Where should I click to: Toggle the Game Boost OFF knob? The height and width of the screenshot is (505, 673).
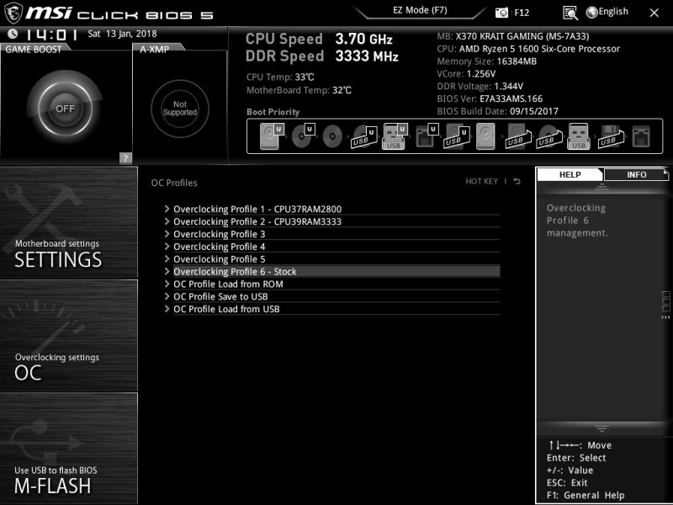(65, 108)
